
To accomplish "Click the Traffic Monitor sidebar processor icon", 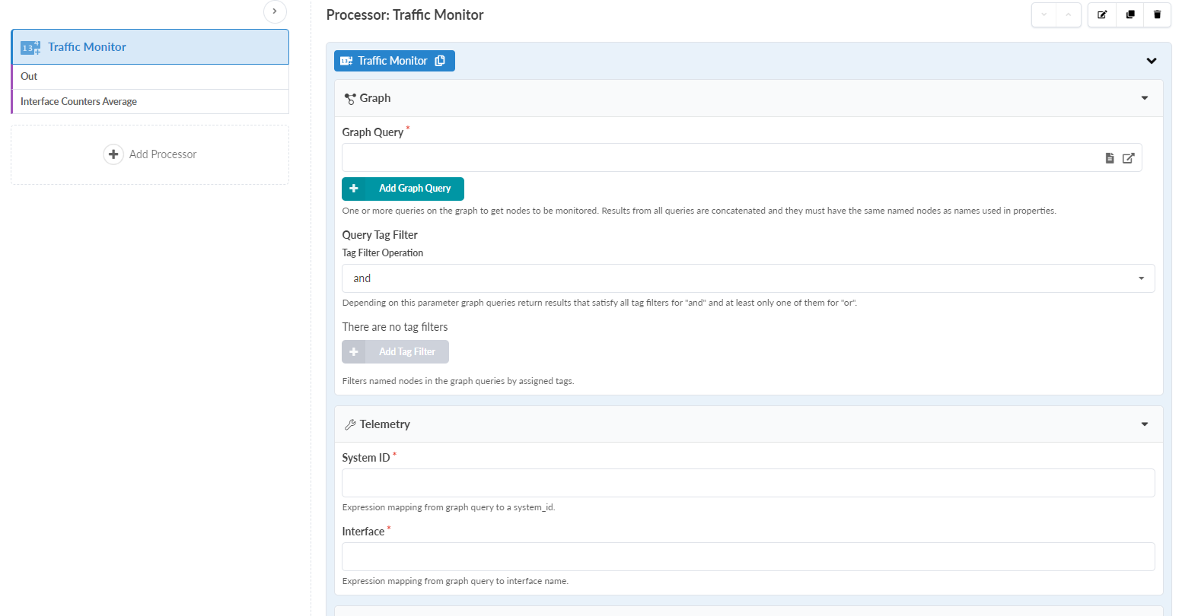I will (x=30, y=47).
